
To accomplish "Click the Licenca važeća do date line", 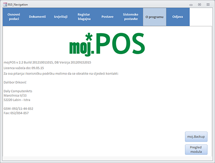I will coord(24,68).
